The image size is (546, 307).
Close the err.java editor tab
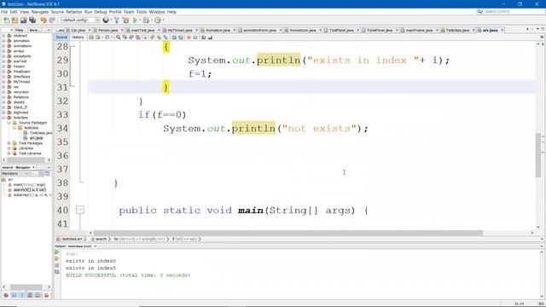[502, 31]
